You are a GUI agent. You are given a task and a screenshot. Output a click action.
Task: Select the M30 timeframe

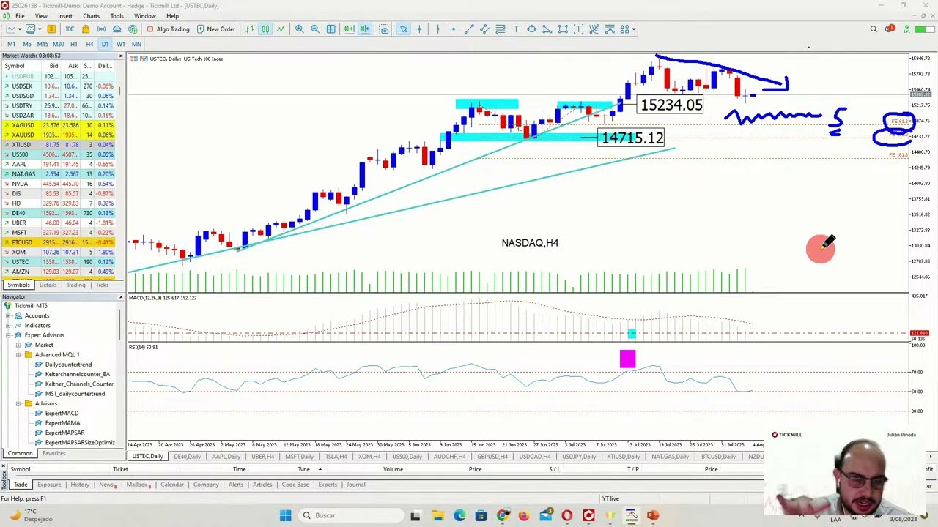[x=58, y=45]
